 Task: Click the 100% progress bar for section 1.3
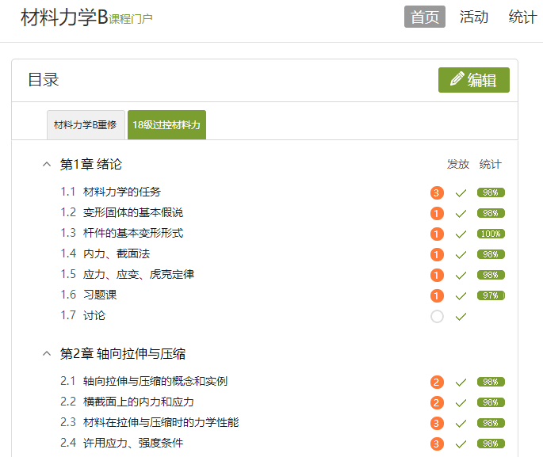click(491, 234)
